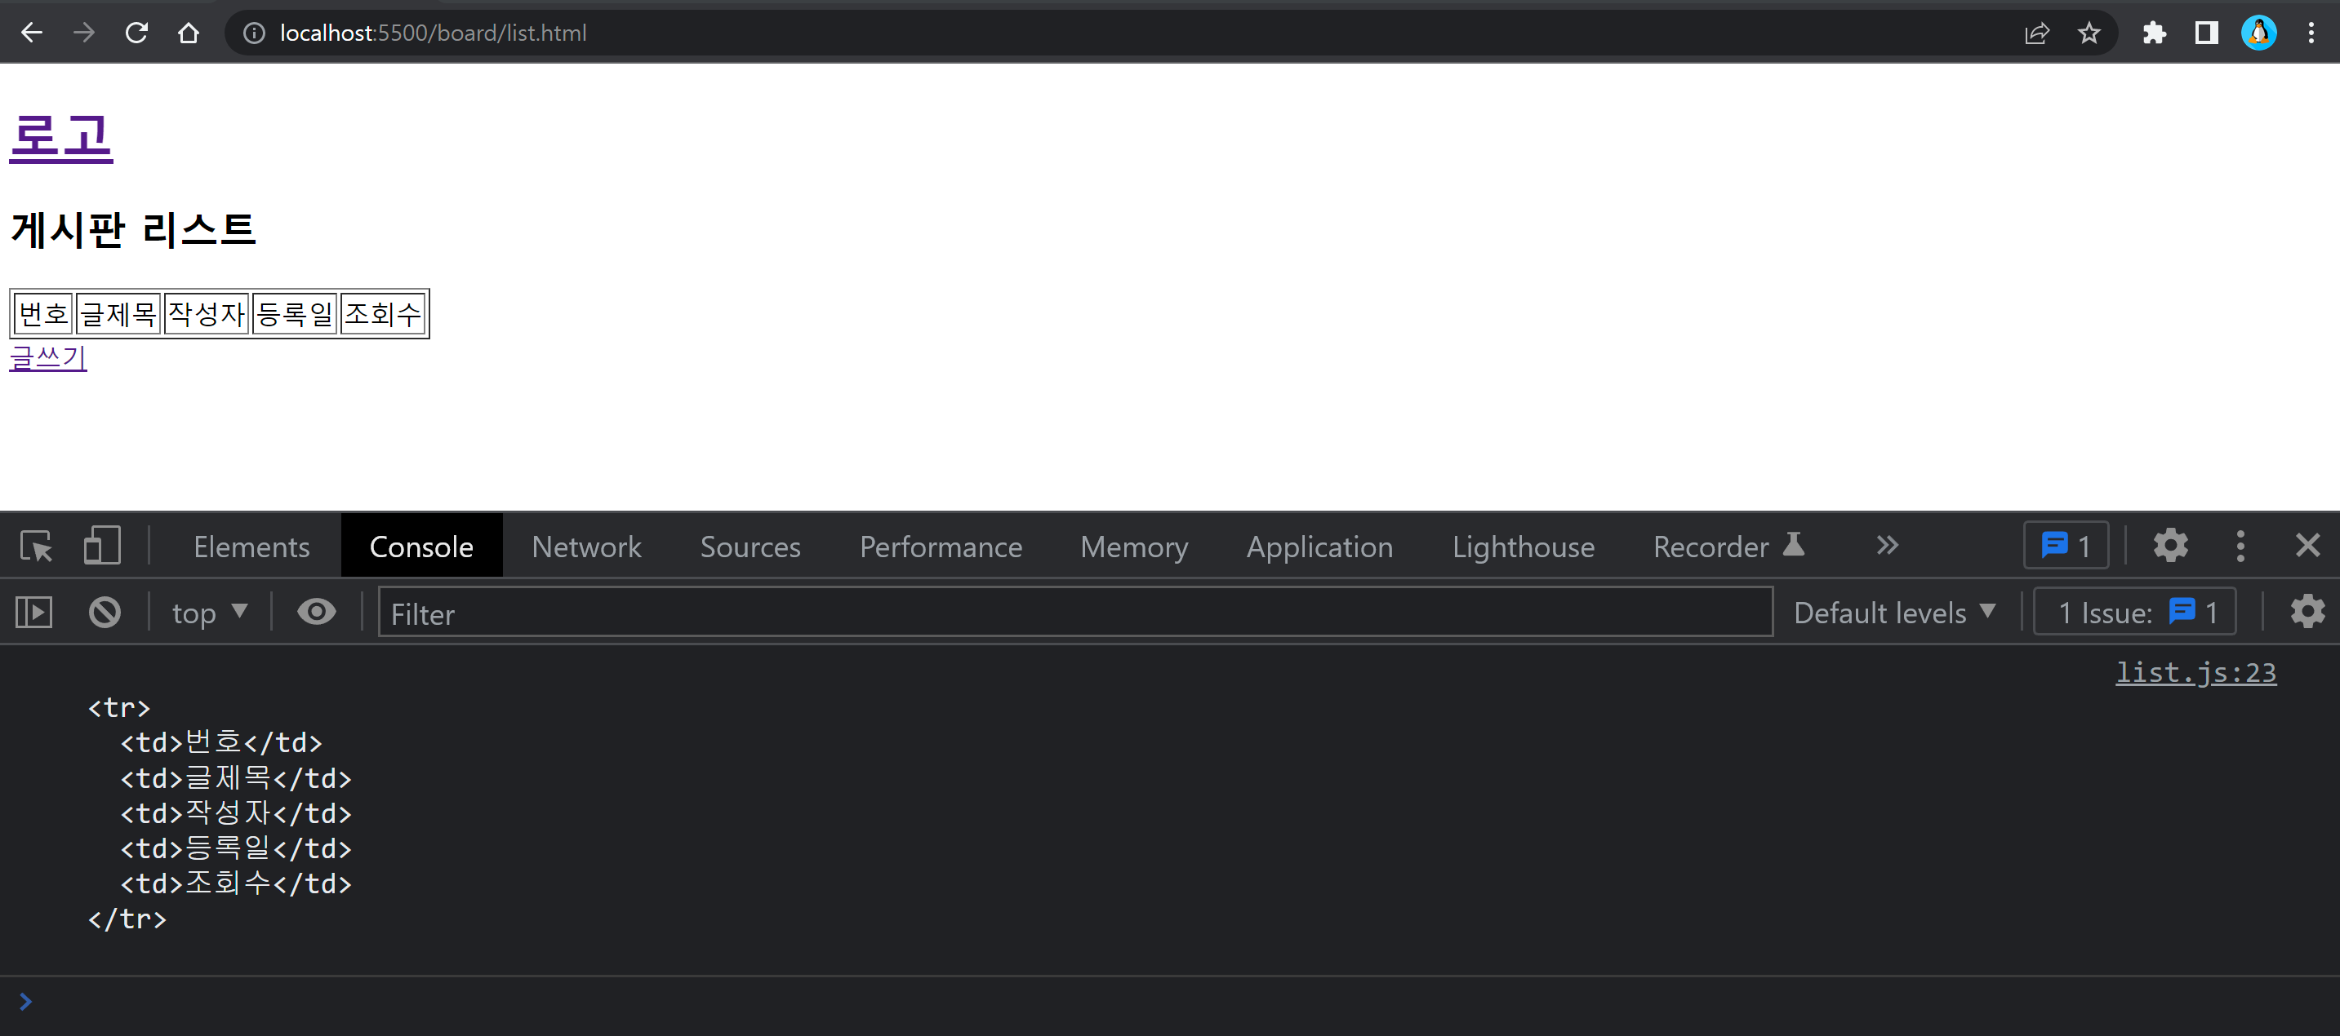Toggle the browser side panel icon

2206,33
